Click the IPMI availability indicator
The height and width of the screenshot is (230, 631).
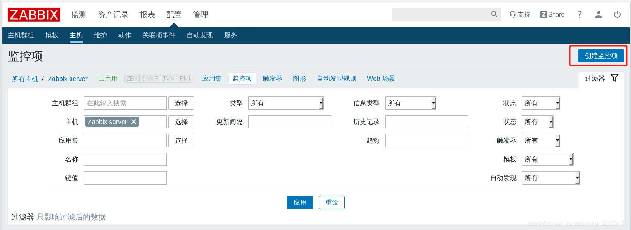184,79
